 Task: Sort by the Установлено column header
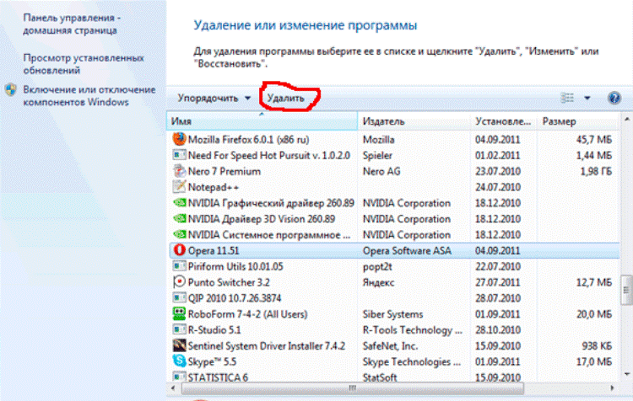point(503,121)
